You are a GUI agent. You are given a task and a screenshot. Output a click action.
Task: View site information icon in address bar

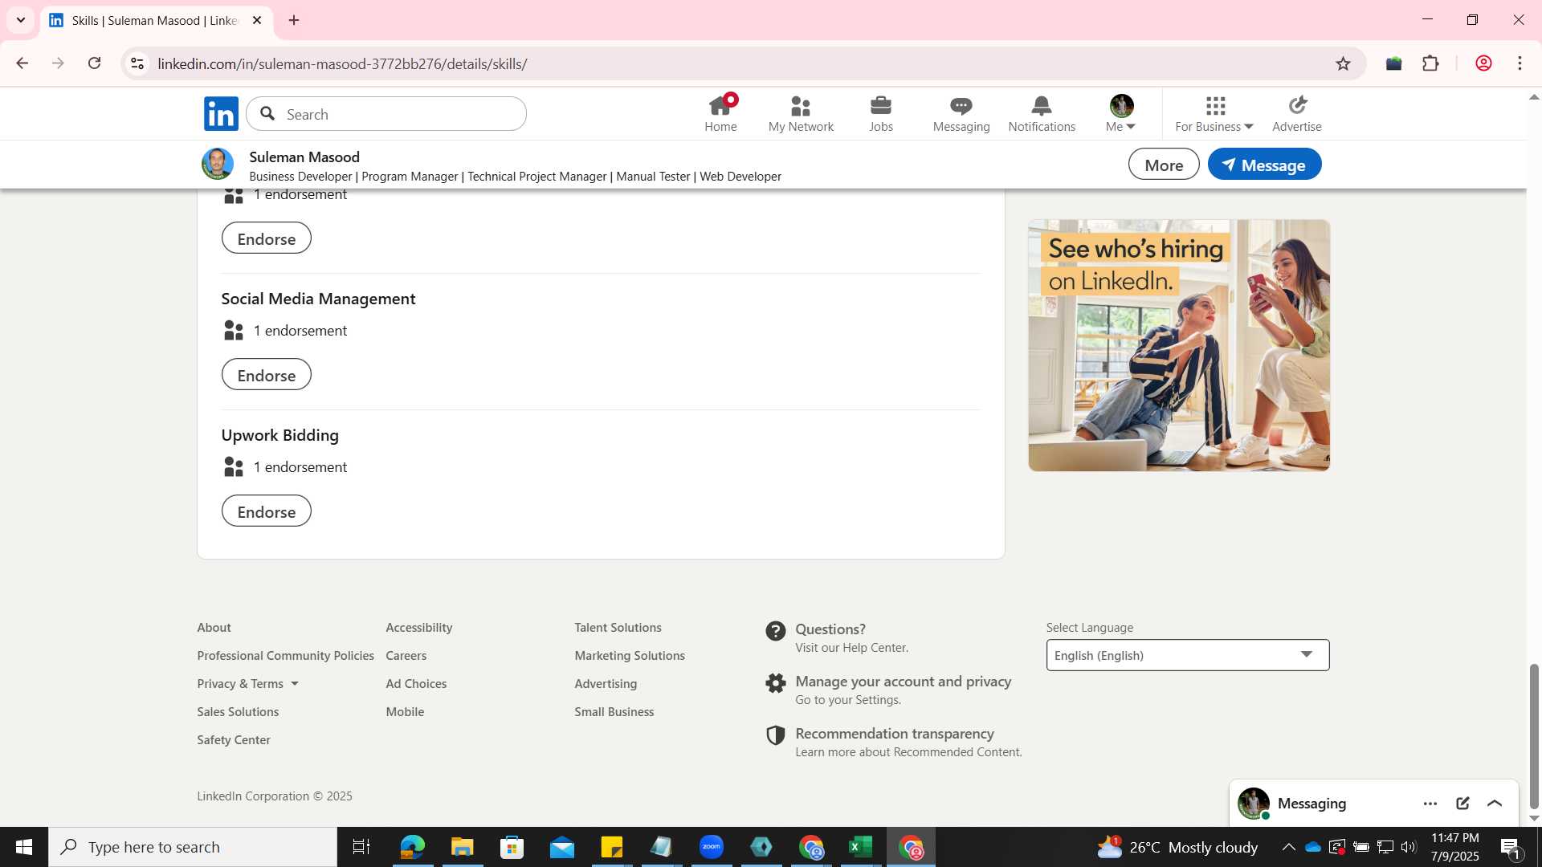pos(137,63)
